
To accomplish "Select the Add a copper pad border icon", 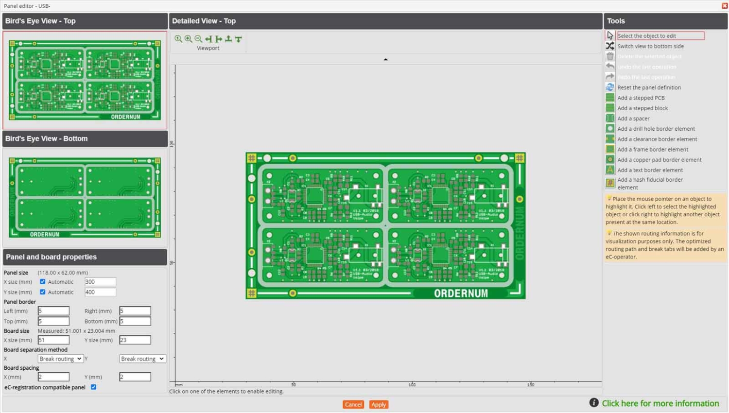I will click(610, 160).
